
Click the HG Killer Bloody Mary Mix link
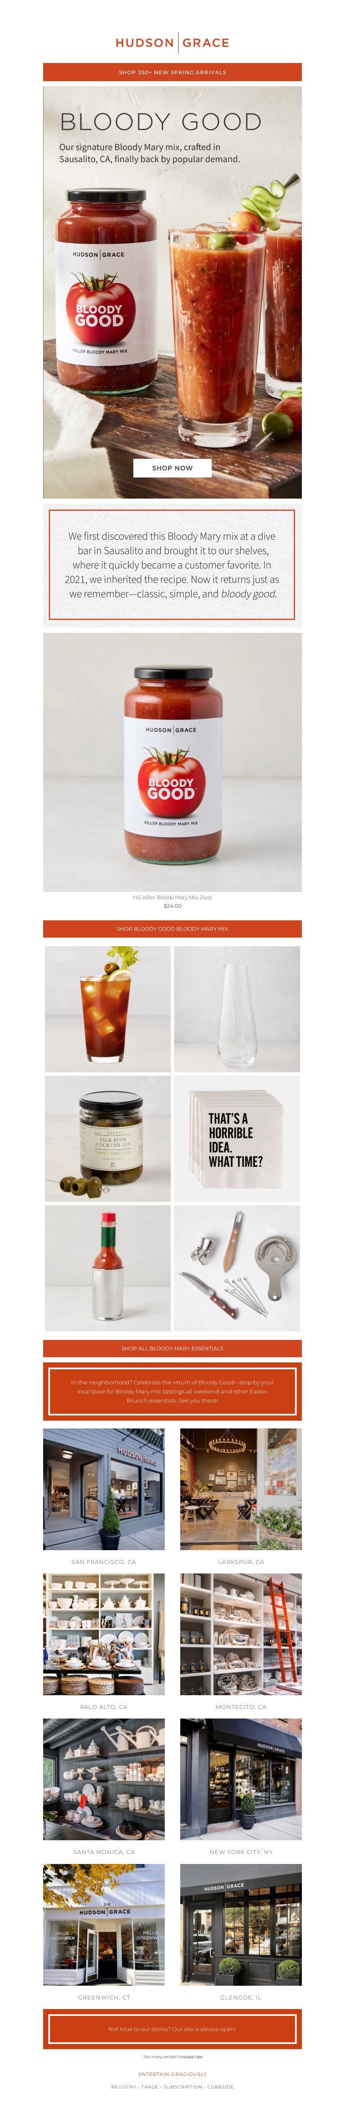(172, 897)
